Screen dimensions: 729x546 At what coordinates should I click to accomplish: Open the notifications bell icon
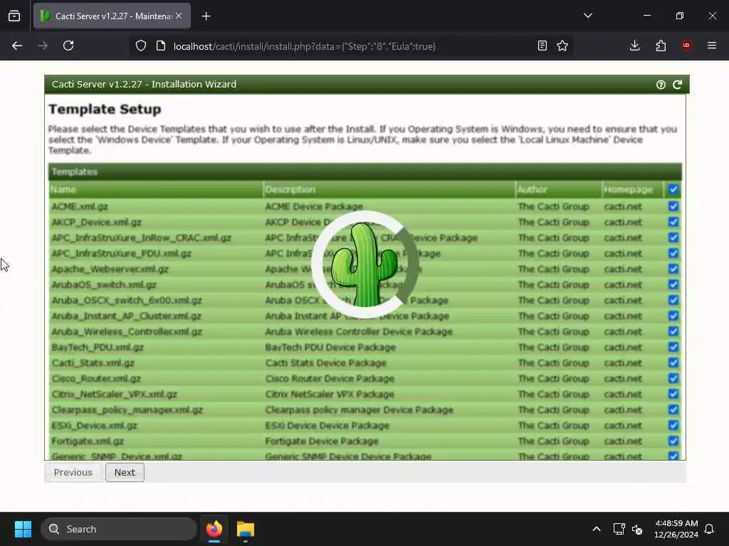click(x=709, y=529)
